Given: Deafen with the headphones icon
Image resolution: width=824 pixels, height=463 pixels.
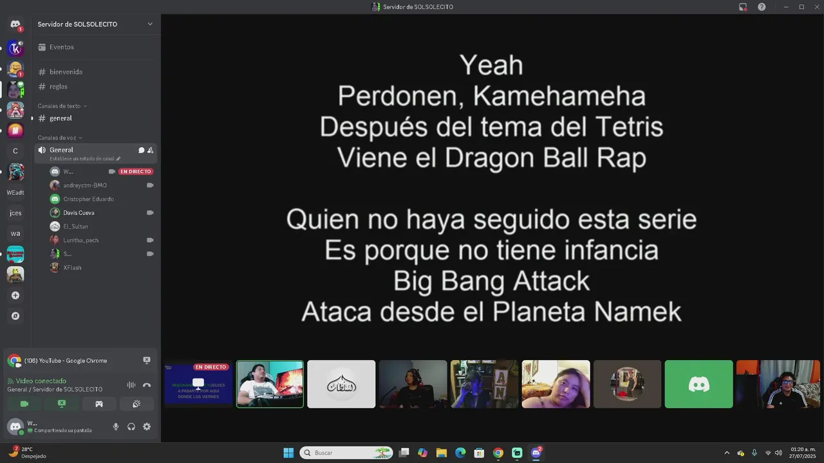Looking at the screenshot, I should [131, 426].
